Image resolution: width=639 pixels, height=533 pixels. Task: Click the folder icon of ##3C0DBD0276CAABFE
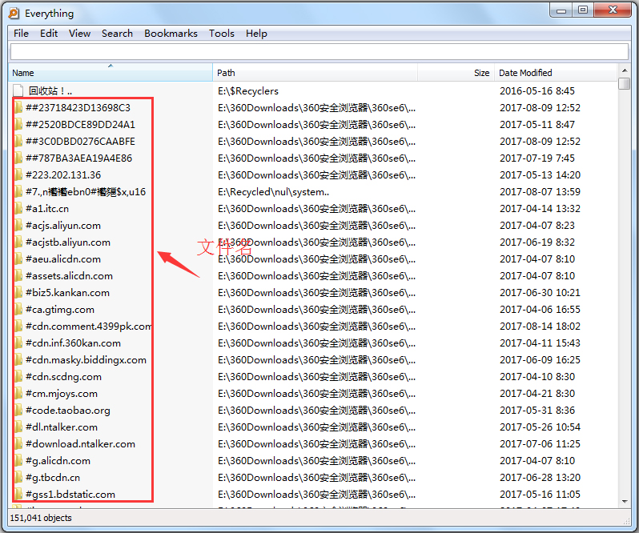18,142
